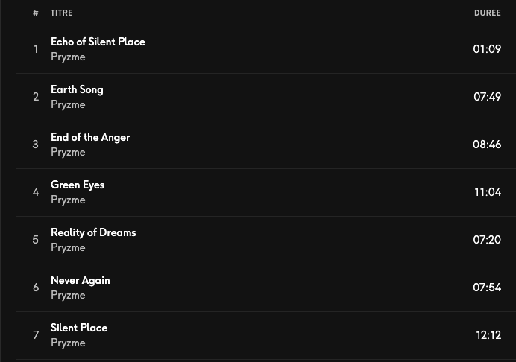Click the Green Eyes song title

(x=78, y=185)
